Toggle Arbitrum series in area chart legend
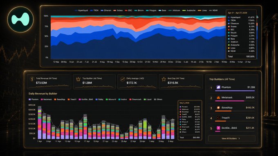This screenshot has height=156, width=278. (175, 11)
